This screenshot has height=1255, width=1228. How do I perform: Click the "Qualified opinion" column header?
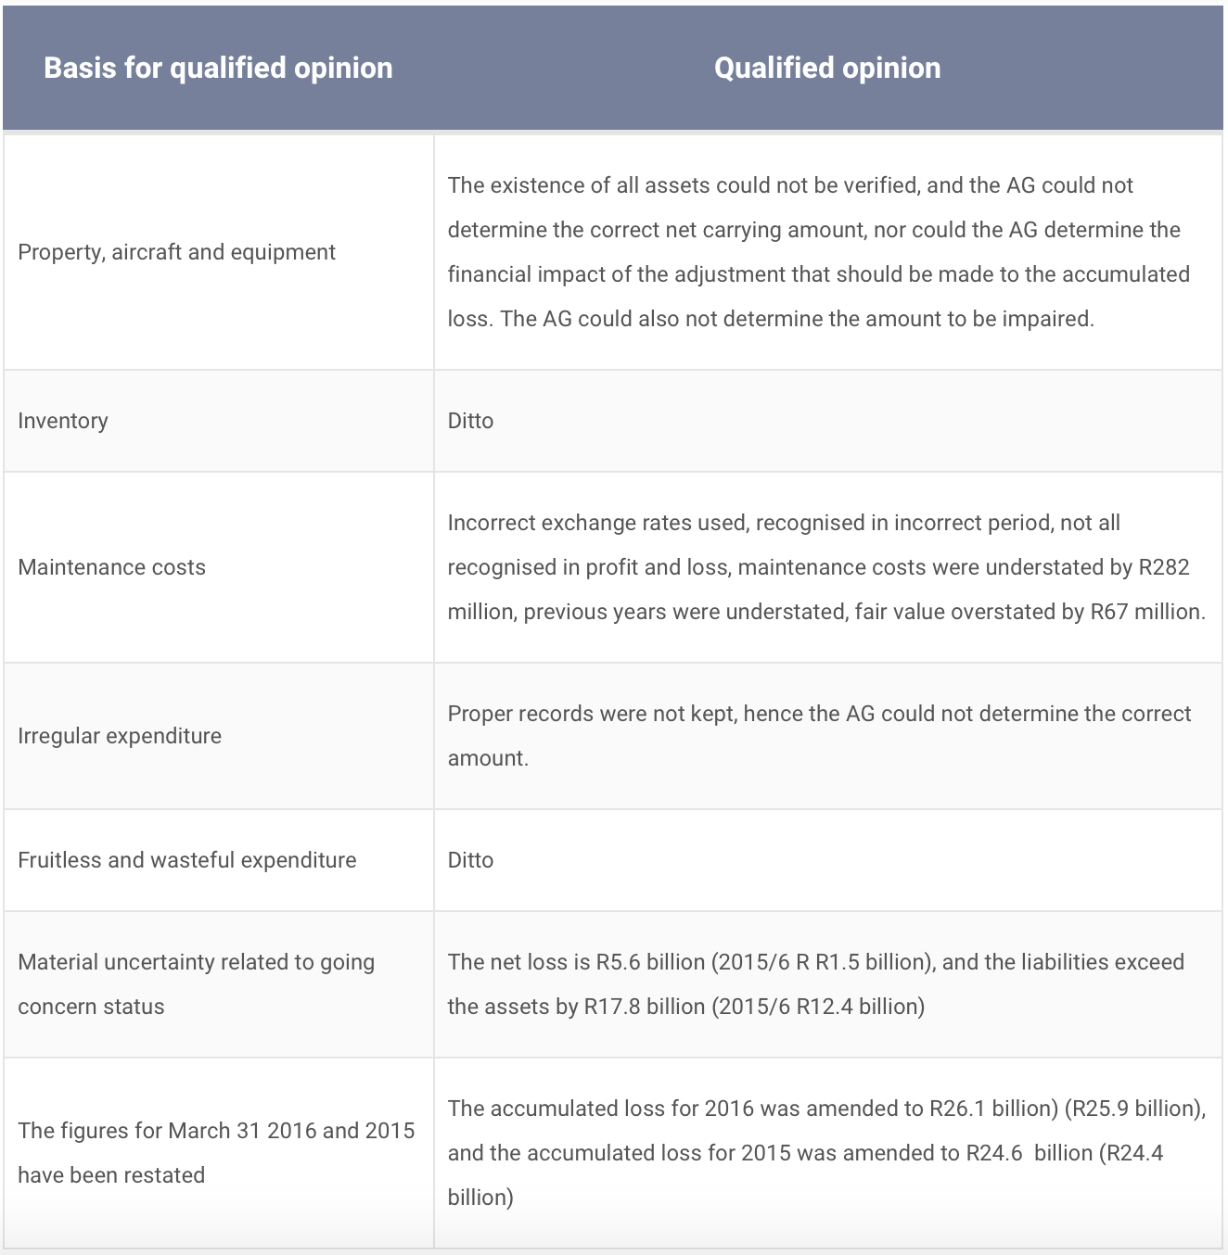tap(827, 68)
